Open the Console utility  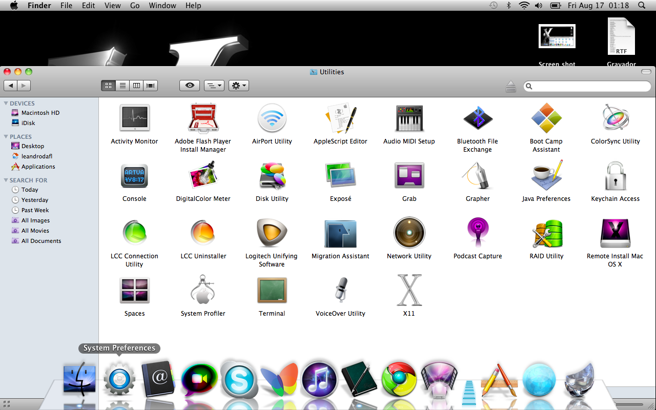[x=134, y=176]
